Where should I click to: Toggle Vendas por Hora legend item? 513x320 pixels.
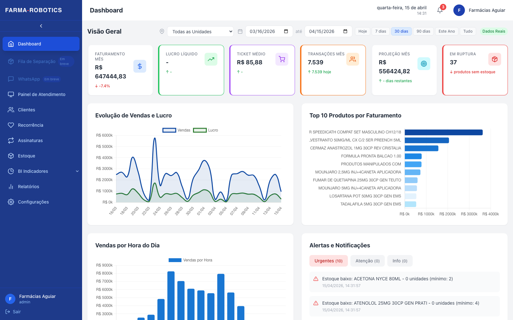coord(190,260)
